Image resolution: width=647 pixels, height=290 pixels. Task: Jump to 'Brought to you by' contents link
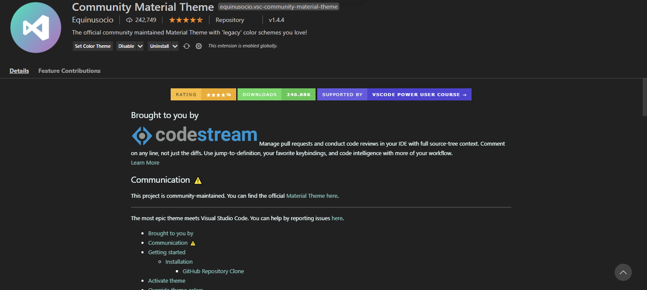click(x=171, y=234)
